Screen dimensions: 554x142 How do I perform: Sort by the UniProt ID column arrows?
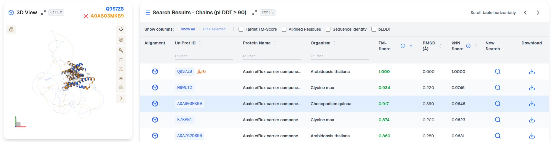click(x=200, y=43)
